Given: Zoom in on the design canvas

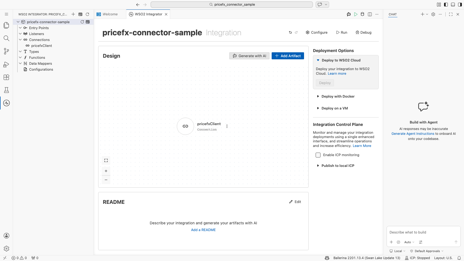Looking at the screenshot, I should 106,171.
